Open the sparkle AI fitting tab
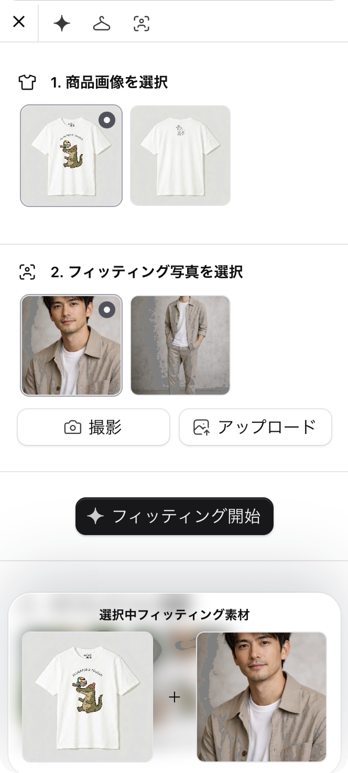This screenshot has height=773, width=348. pyautogui.click(x=62, y=23)
